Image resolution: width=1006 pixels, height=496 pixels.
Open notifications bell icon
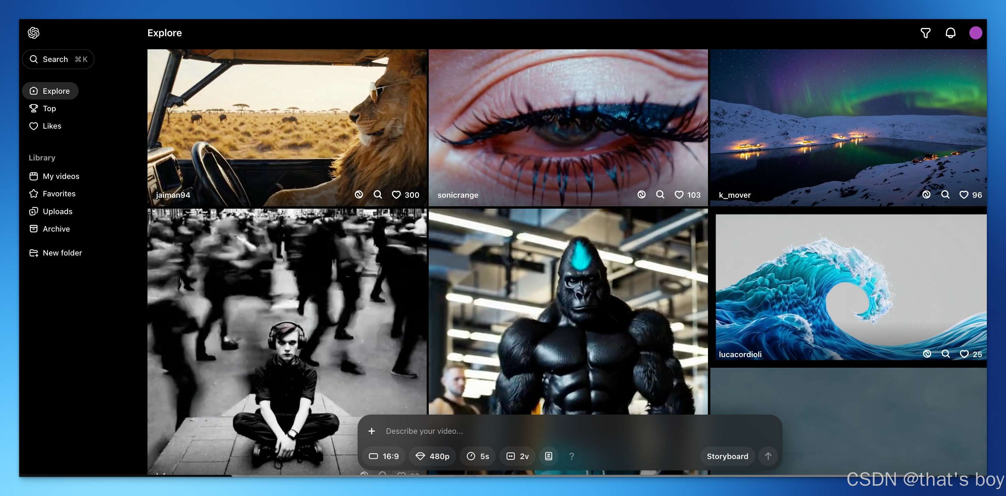click(950, 33)
